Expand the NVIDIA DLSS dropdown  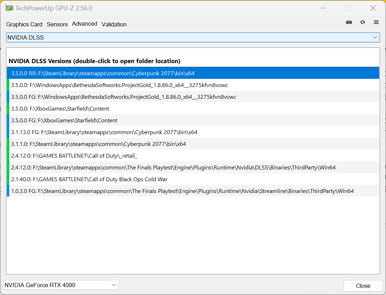click(x=193, y=37)
